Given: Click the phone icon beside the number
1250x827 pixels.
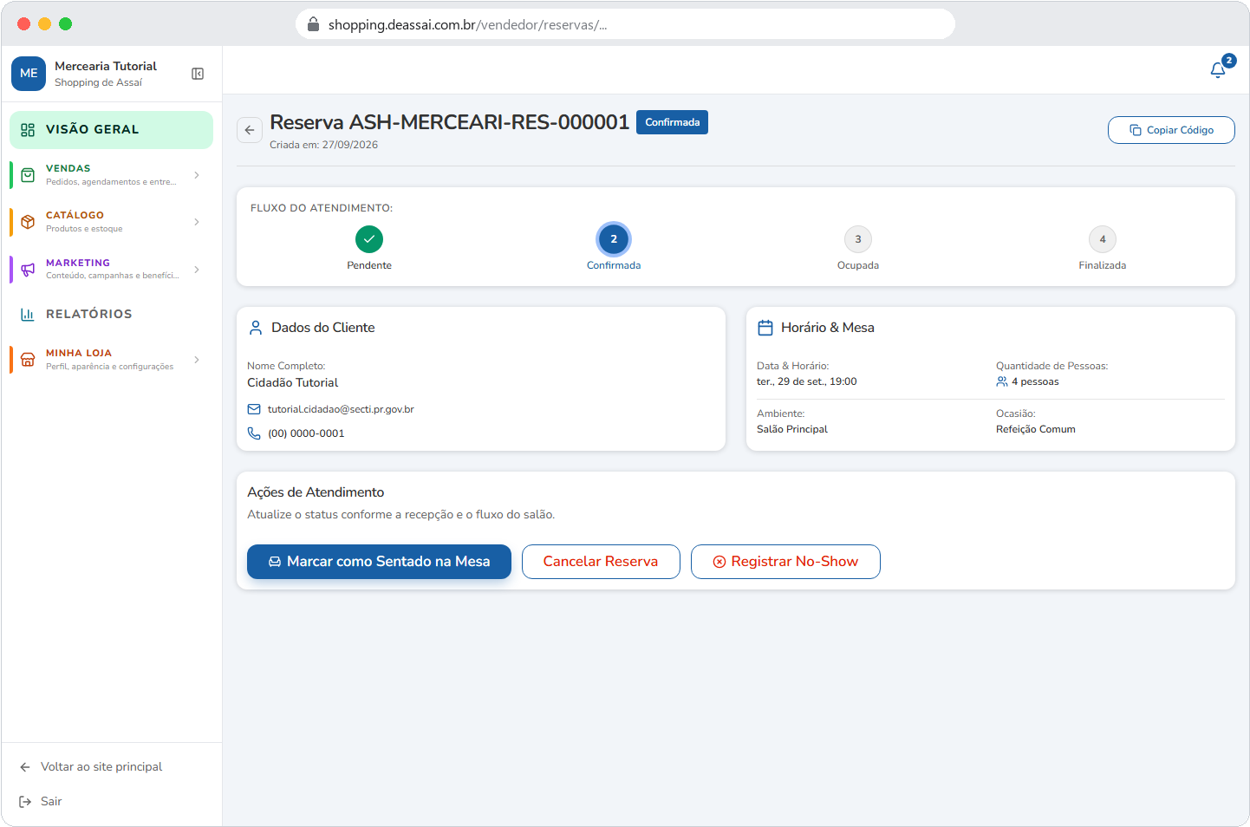Looking at the screenshot, I should [x=254, y=433].
